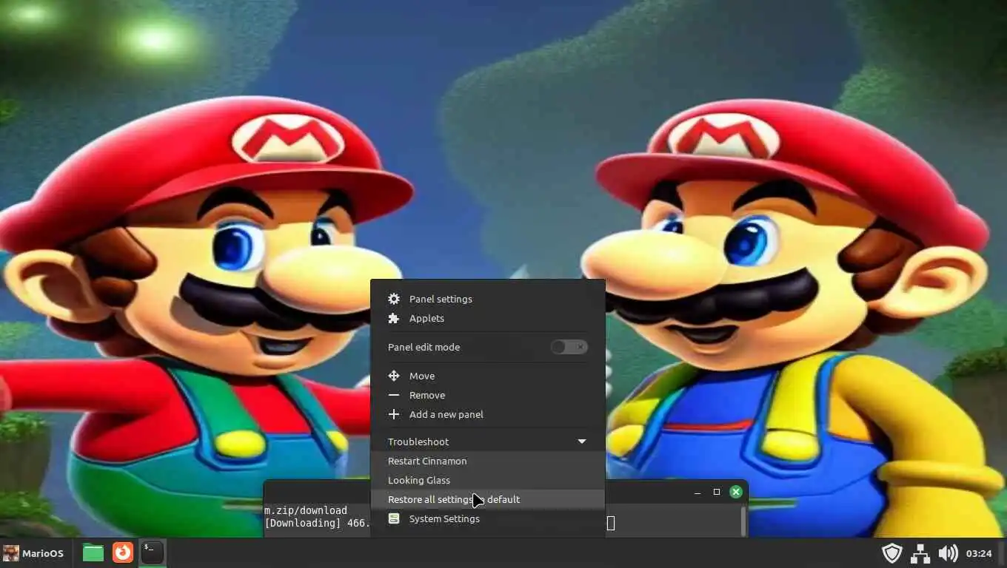Open System Settings from the menu
Image resolution: width=1007 pixels, height=568 pixels.
[487, 518]
